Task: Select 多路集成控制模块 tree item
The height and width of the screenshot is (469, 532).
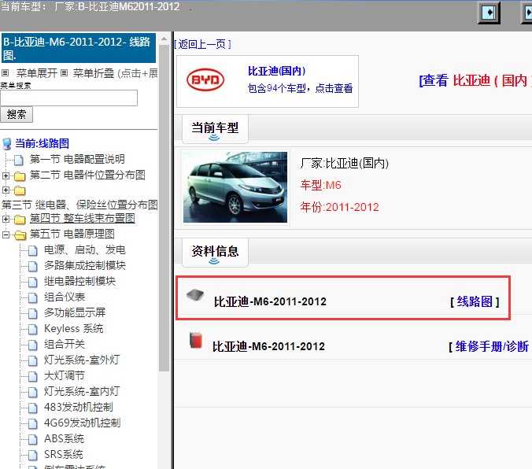Action: click(x=85, y=266)
